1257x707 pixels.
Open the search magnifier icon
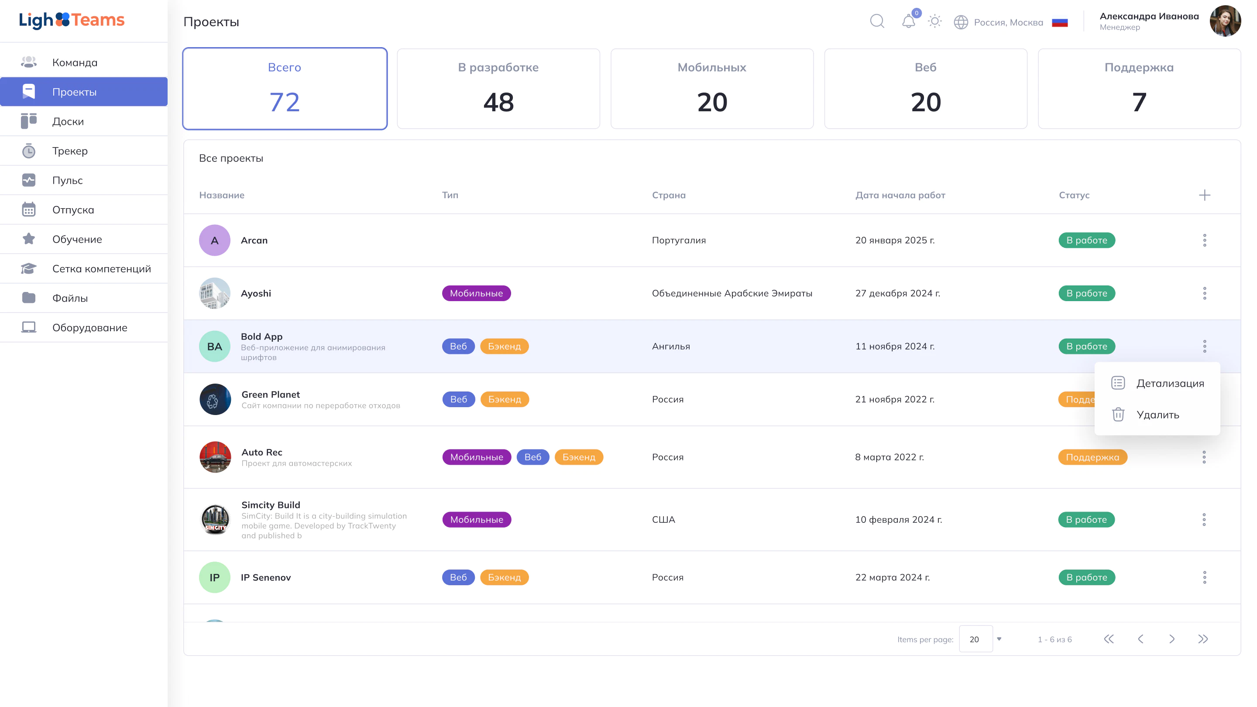point(877,21)
